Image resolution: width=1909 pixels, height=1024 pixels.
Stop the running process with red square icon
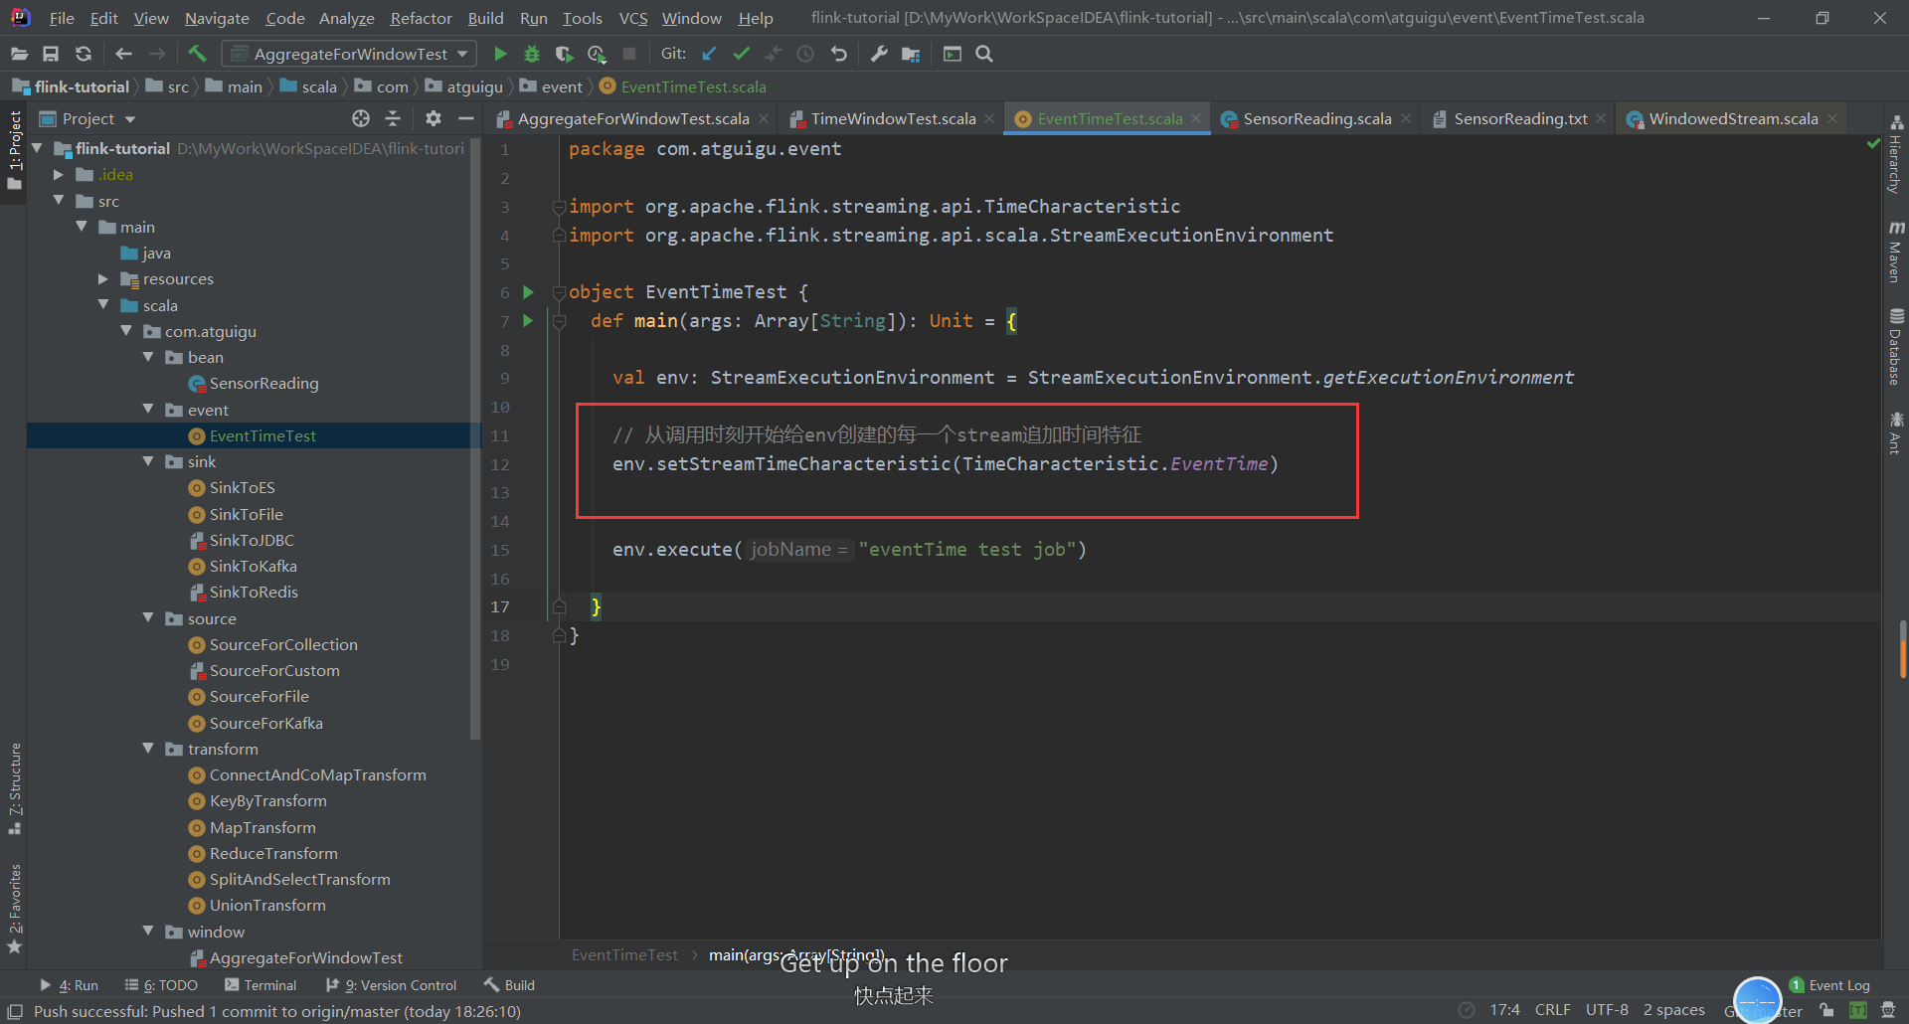[628, 54]
